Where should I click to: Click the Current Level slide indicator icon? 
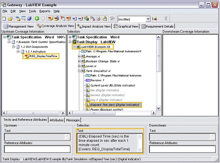tap(88, 85)
